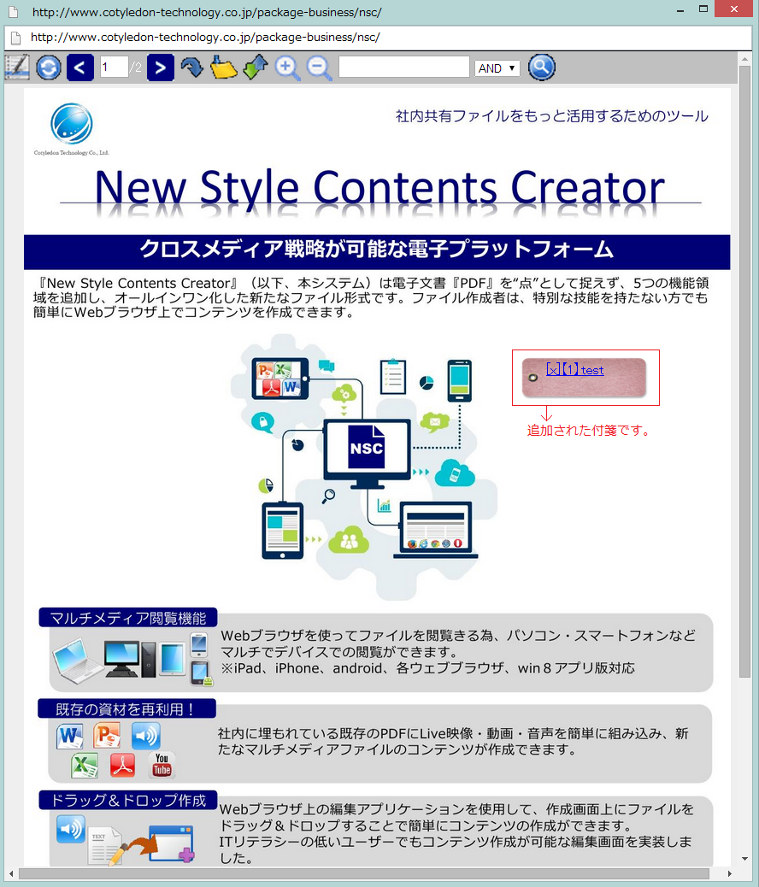This screenshot has width=759, height=887.
Task: Click the yellow sticky note tool icon
Action: coord(224,68)
